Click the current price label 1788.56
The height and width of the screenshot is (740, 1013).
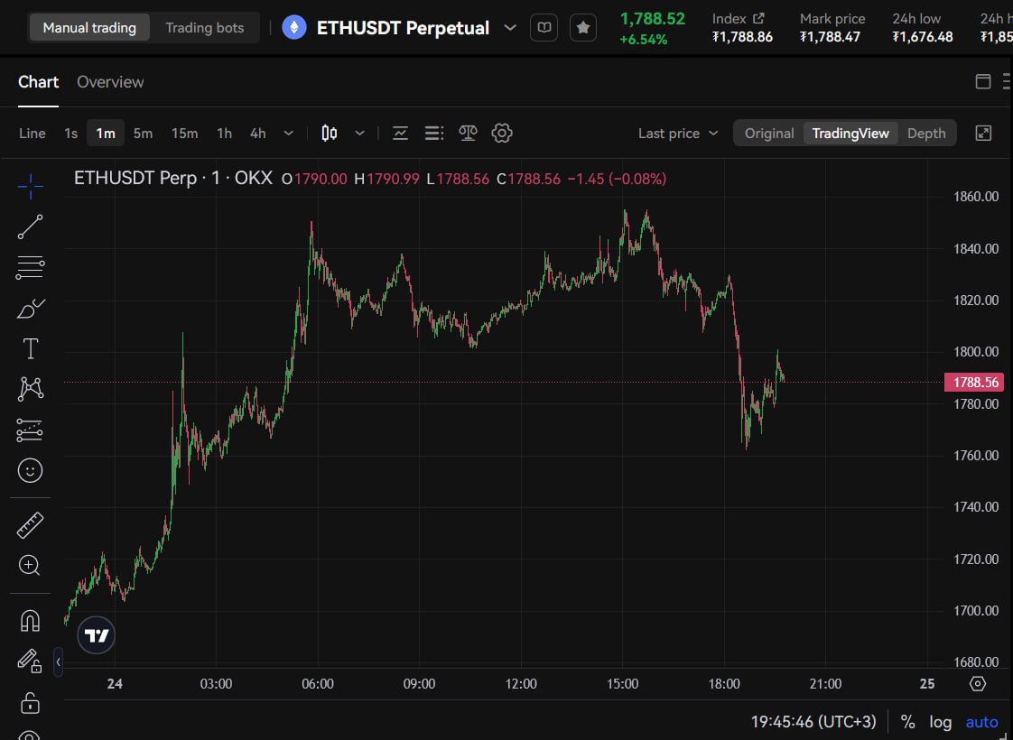975,383
